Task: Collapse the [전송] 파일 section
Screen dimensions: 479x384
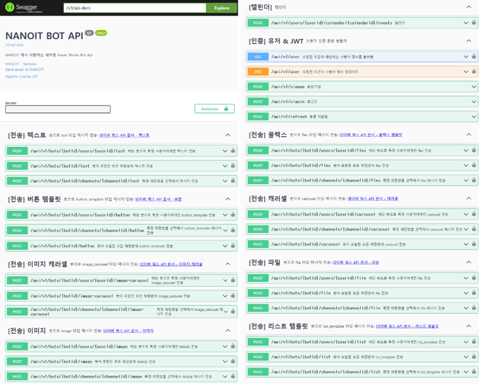Action: 469,262
